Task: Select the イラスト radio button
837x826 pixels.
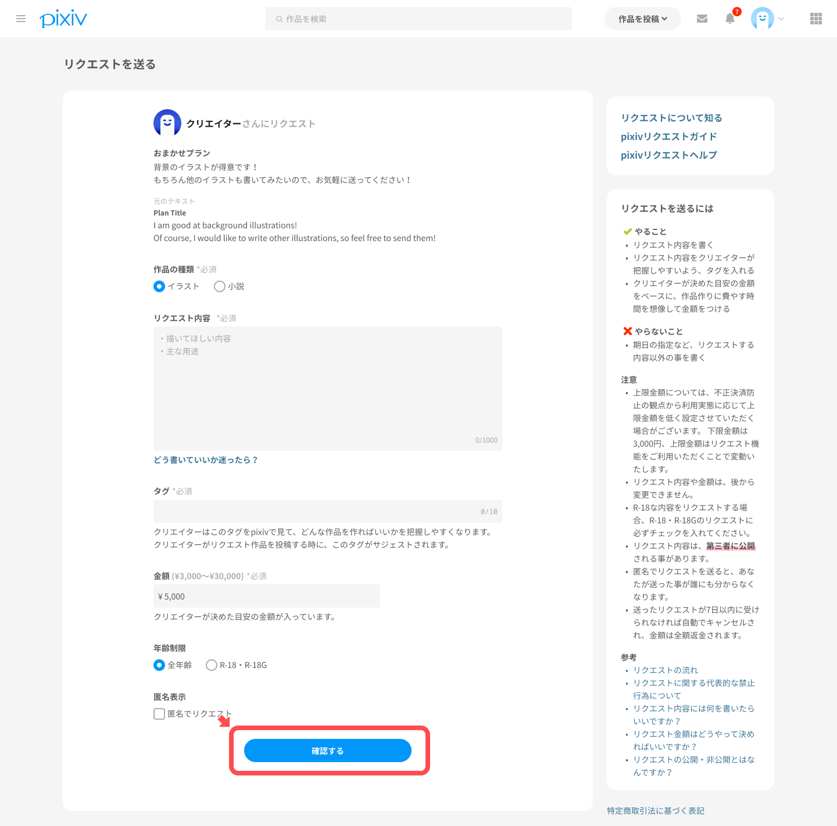Action: pyautogui.click(x=159, y=286)
